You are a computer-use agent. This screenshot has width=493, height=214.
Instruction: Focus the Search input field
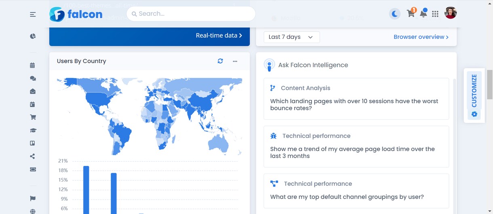(191, 14)
